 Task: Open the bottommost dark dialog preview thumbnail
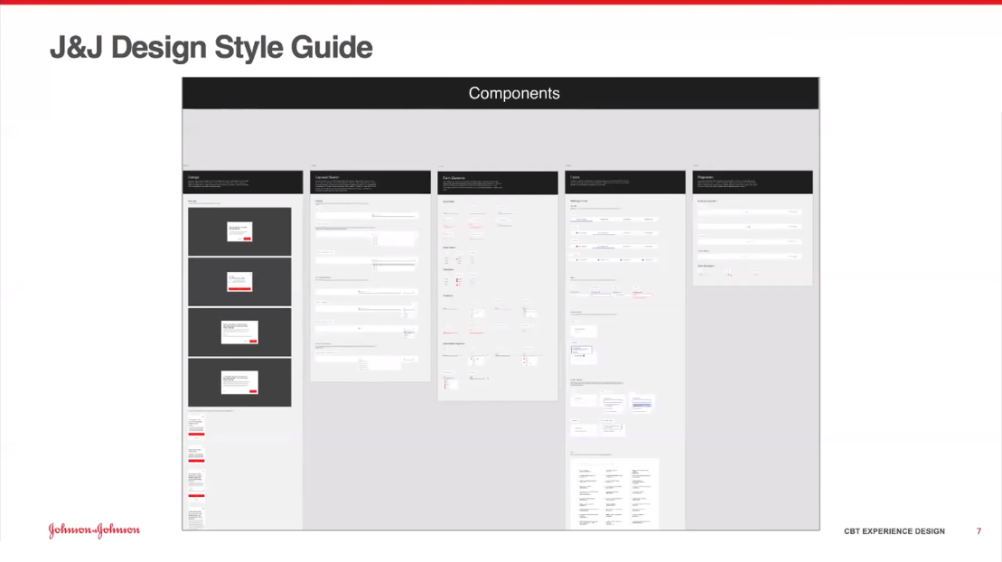239,382
